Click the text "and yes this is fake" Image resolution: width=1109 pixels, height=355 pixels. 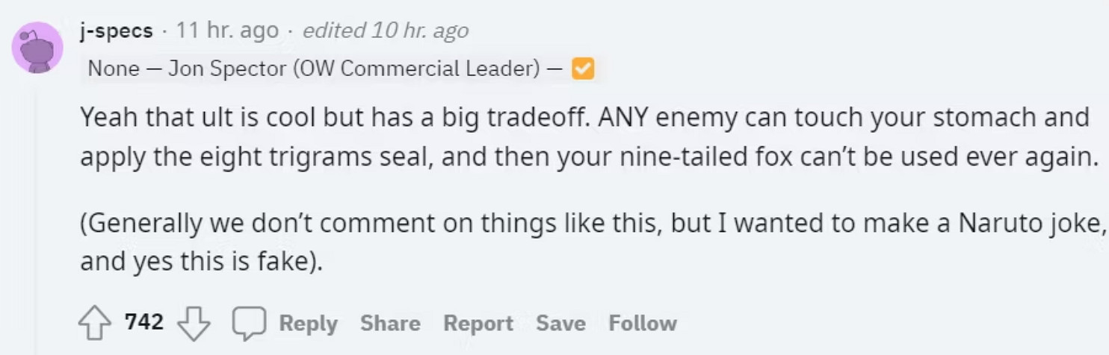pyautogui.click(x=196, y=263)
